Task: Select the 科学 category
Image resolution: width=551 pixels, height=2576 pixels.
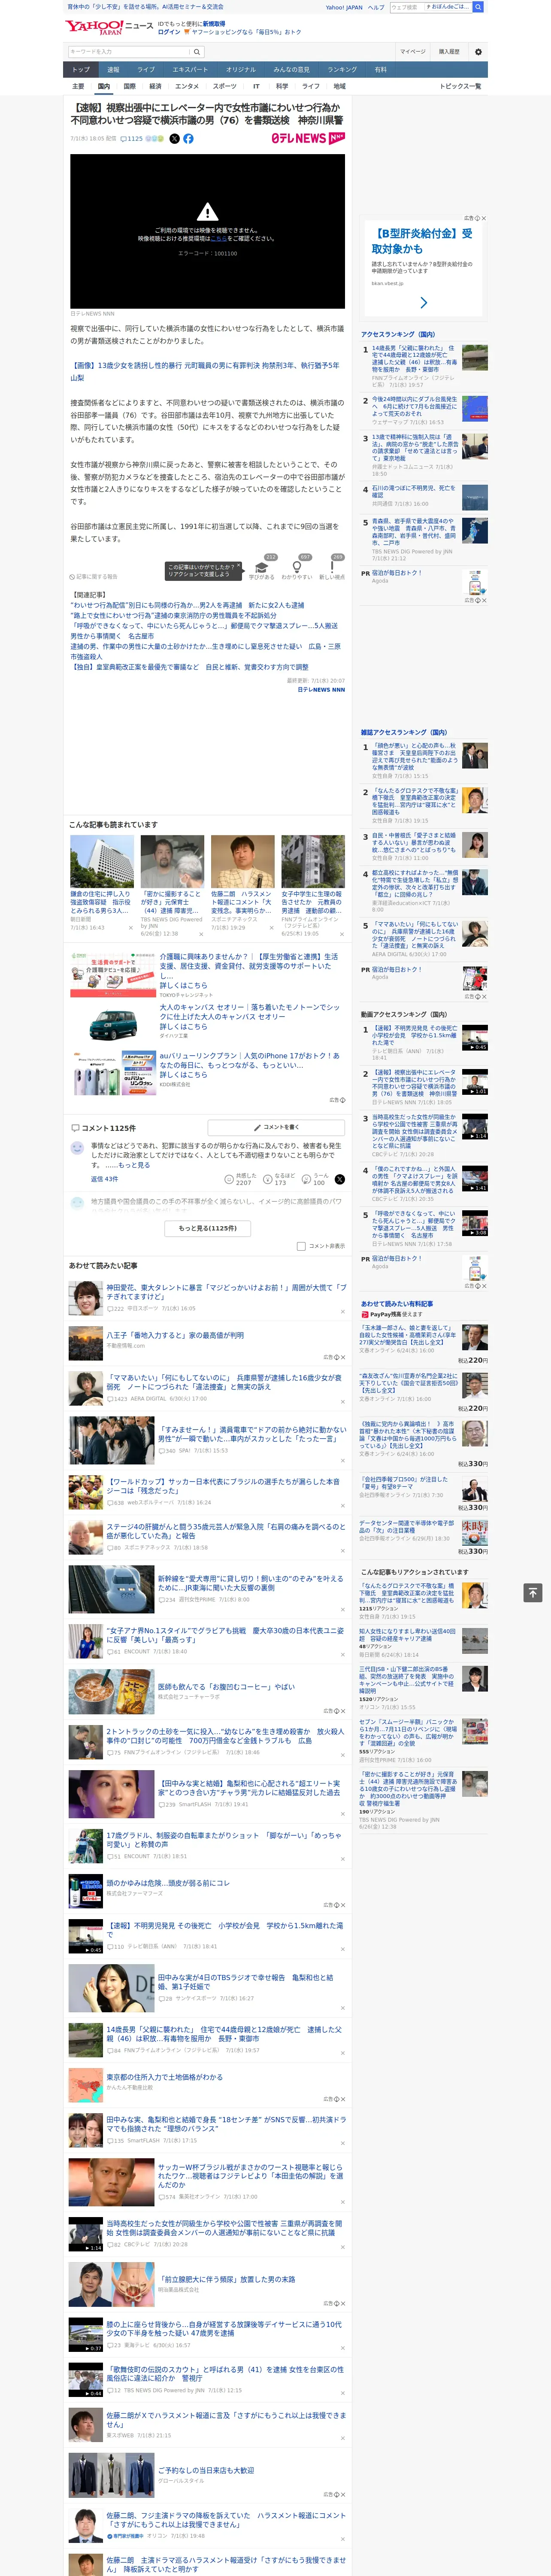Action: pyautogui.click(x=282, y=86)
